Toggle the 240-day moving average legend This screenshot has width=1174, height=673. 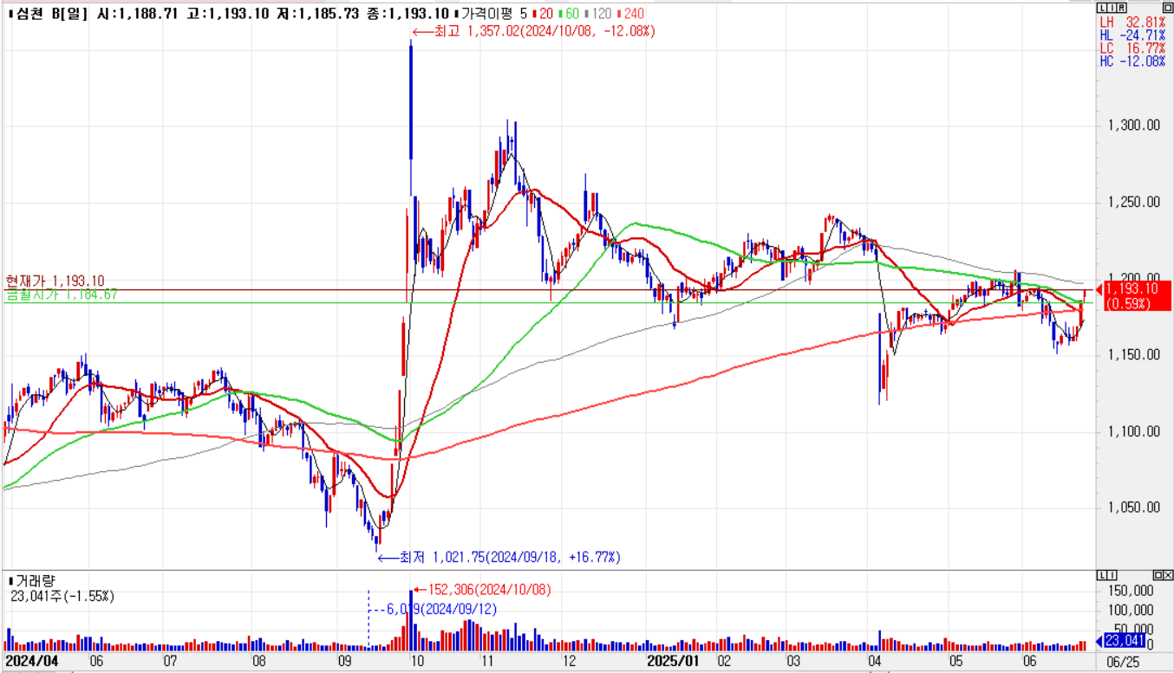coord(630,14)
